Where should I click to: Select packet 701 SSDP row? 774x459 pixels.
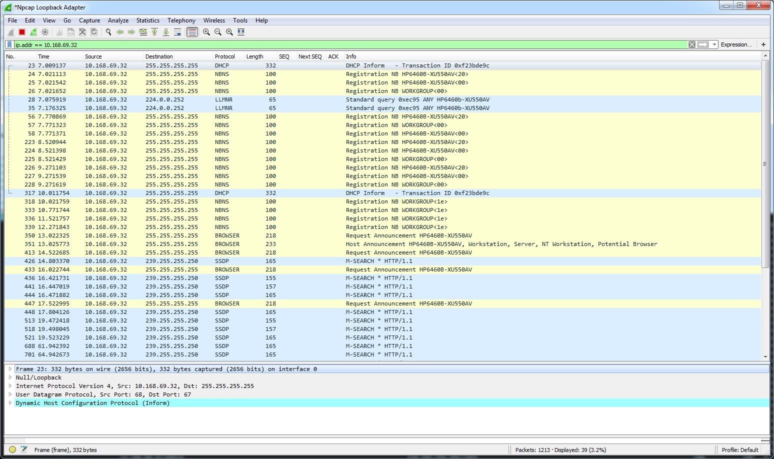[383, 354]
